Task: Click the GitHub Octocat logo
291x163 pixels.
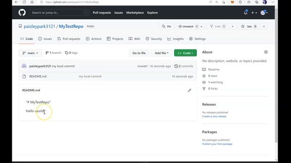Action: 22,13
